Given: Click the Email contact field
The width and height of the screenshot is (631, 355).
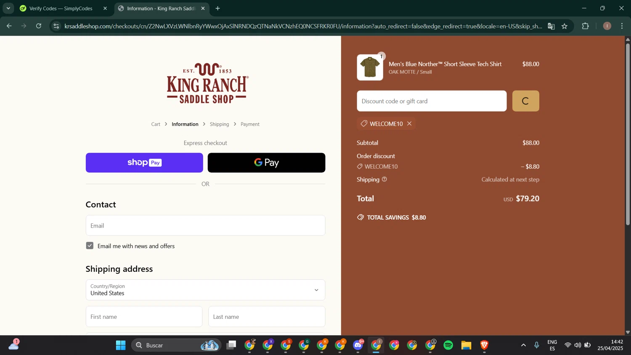Looking at the screenshot, I should click(x=205, y=225).
